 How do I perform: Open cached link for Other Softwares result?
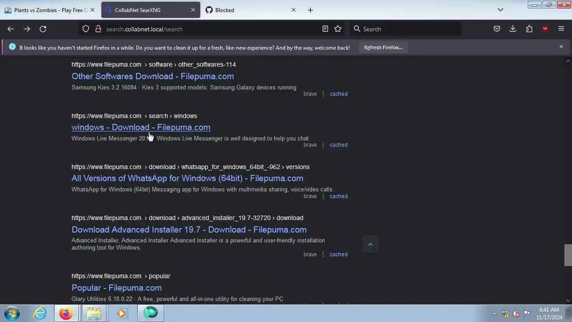[x=338, y=94]
